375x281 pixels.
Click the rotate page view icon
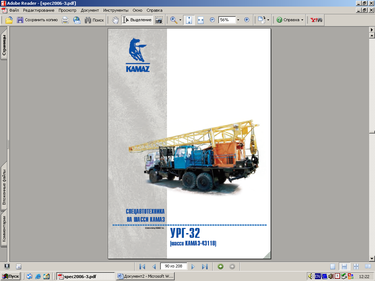pos(261,20)
